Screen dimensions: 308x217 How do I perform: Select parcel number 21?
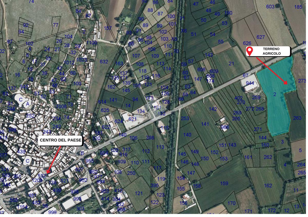click(x=232, y=63)
